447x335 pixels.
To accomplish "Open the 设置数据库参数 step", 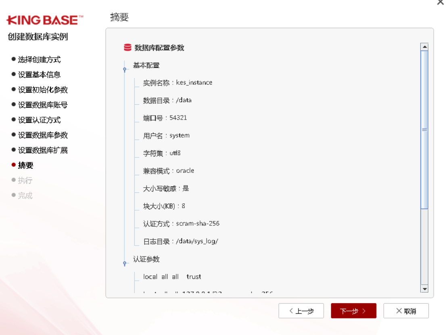I will pyautogui.click(x=43, y=135).
